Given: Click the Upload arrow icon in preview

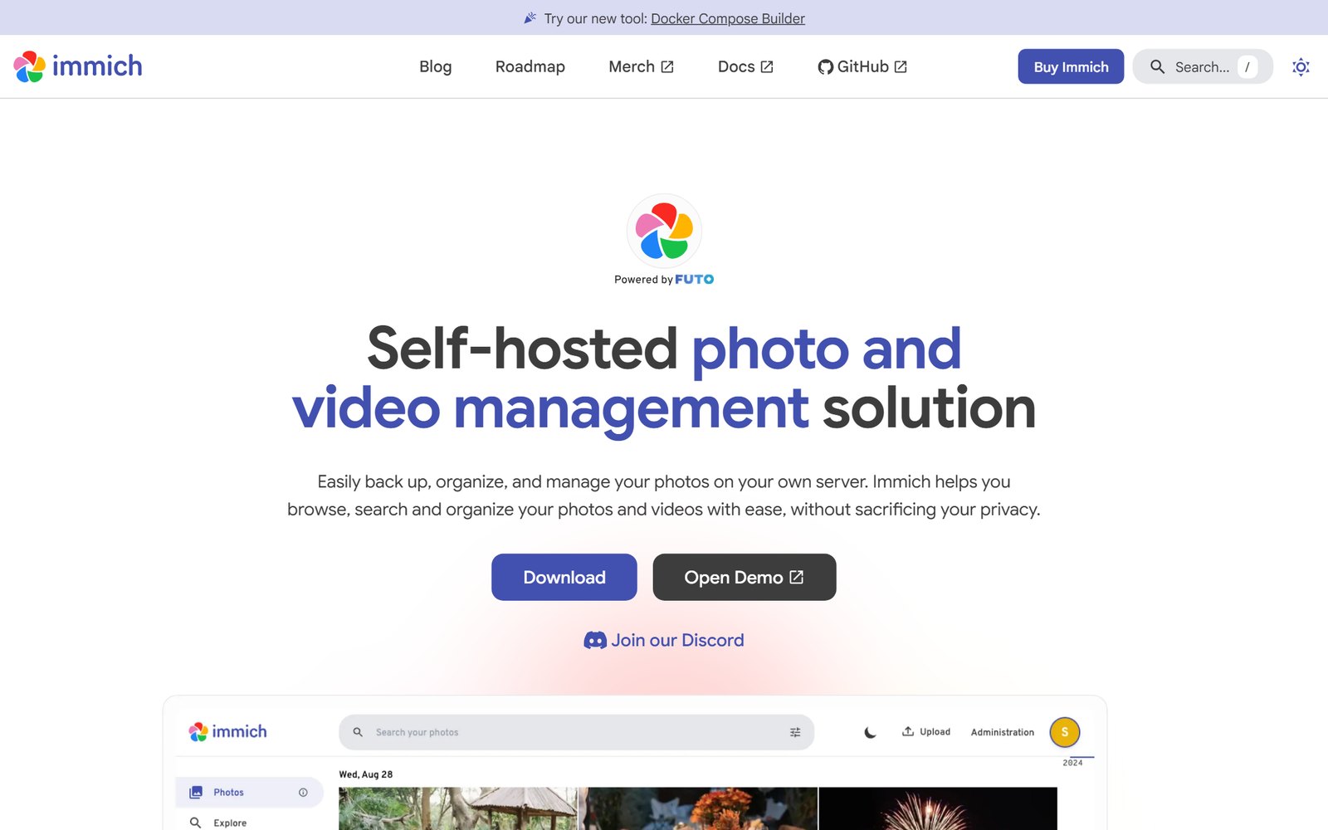Looking at the screenshot, I should 908,731.
